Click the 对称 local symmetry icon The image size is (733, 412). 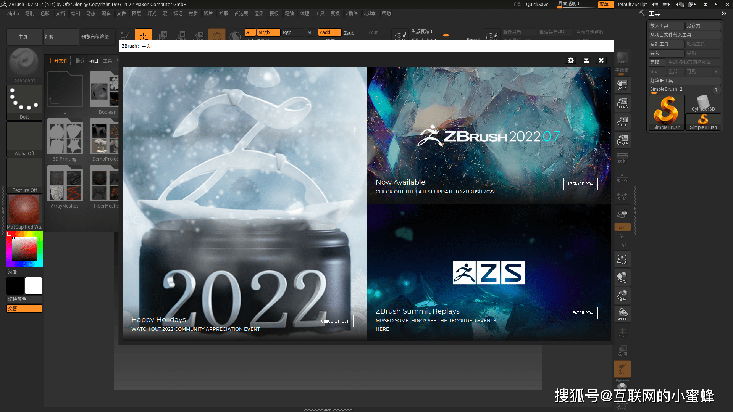coord(622,196)
